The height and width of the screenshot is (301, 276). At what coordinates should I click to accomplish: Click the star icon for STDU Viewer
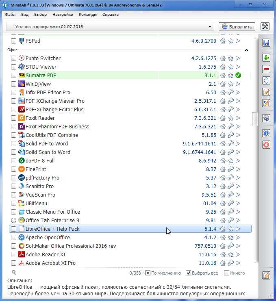tap(230, 67)
